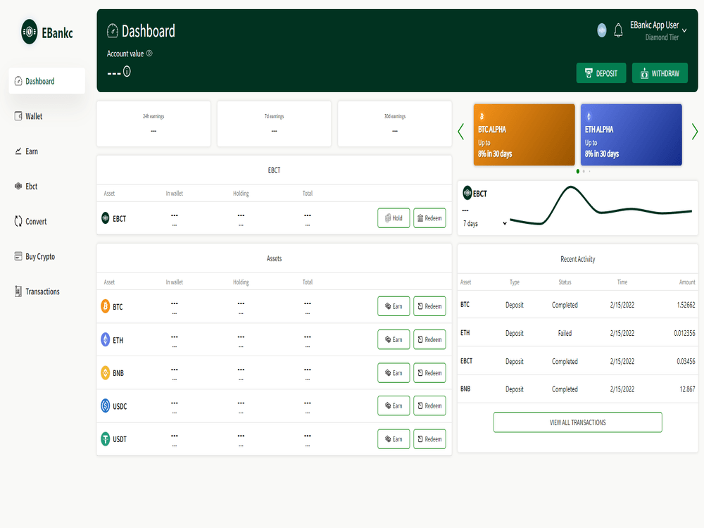704x528 pixels.
Task: Go to Buy Crypto in sidebar
Action: click(40, 257)
